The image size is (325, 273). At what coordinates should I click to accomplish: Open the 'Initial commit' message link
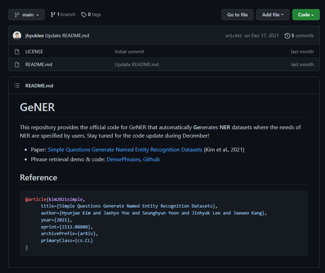pyautogui.click(x=129, y=52)
